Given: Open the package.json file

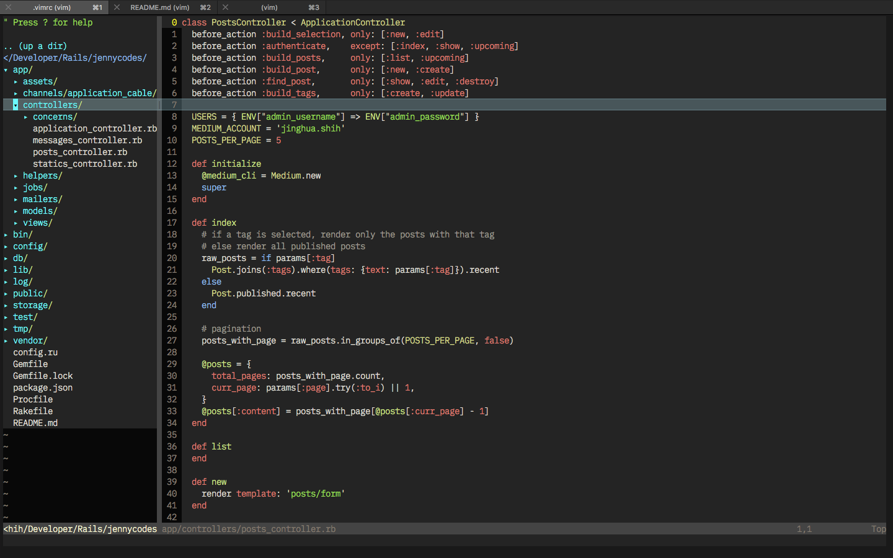Looking at the screenshot, I should click(43, 388).
